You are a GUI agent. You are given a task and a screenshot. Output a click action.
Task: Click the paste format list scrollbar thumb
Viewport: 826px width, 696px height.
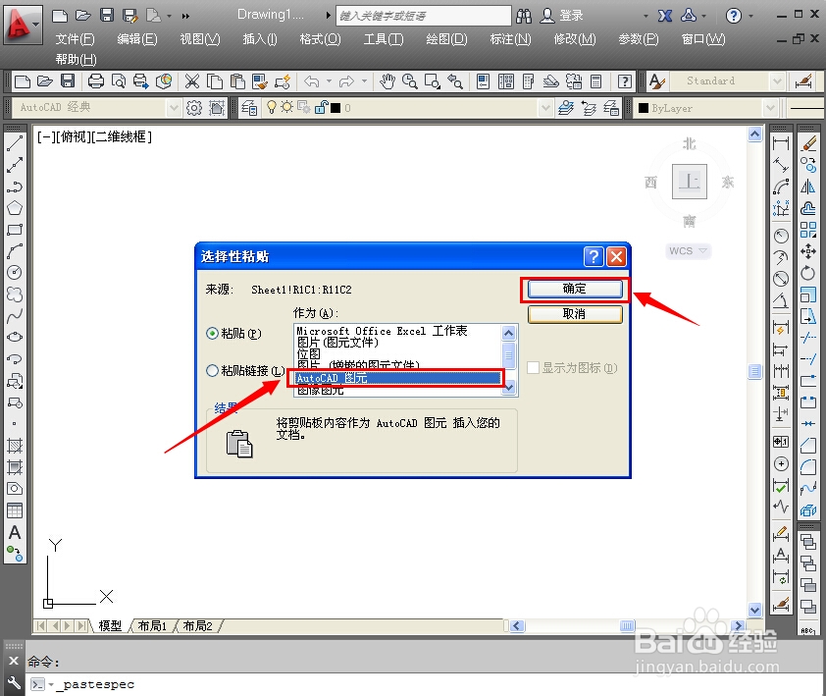click(x=508, y=355)
